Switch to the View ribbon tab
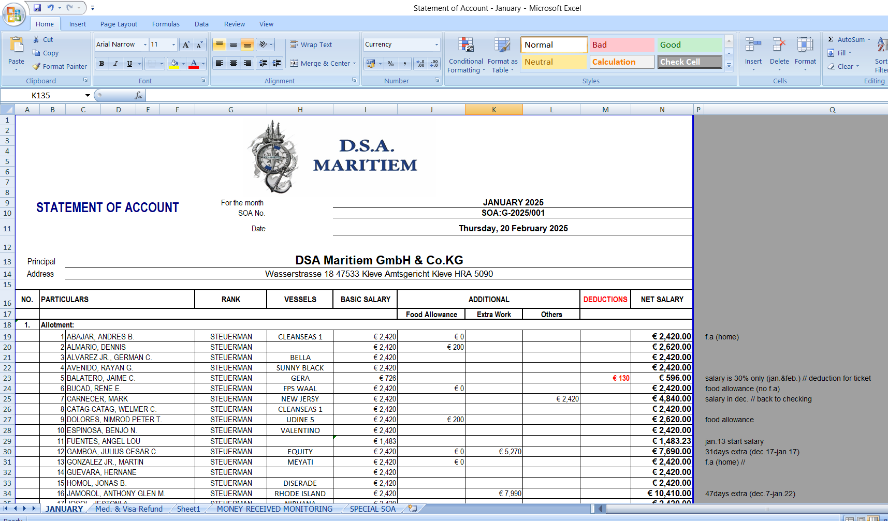This screenshot has width=888, height=521. (x=266, y=24)
